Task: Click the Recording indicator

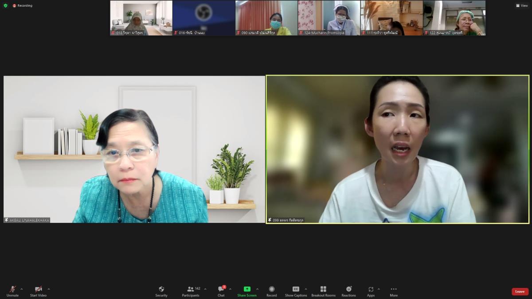Action: (x=22, y=5)
